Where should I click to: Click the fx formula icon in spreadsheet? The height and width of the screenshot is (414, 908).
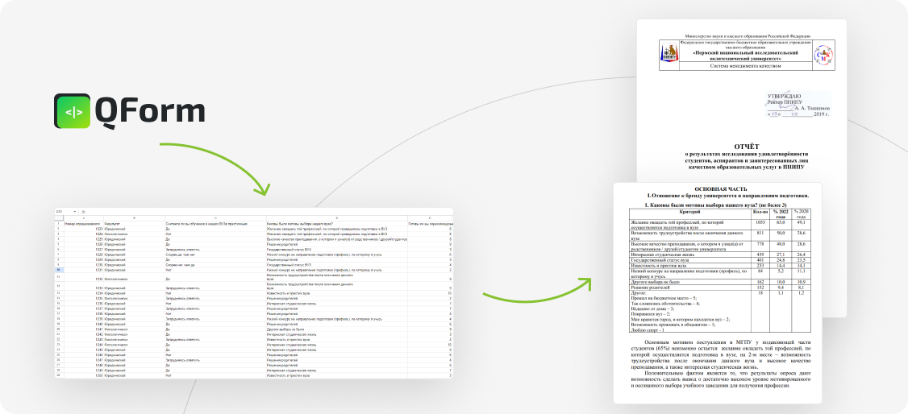tap(83, 212)
